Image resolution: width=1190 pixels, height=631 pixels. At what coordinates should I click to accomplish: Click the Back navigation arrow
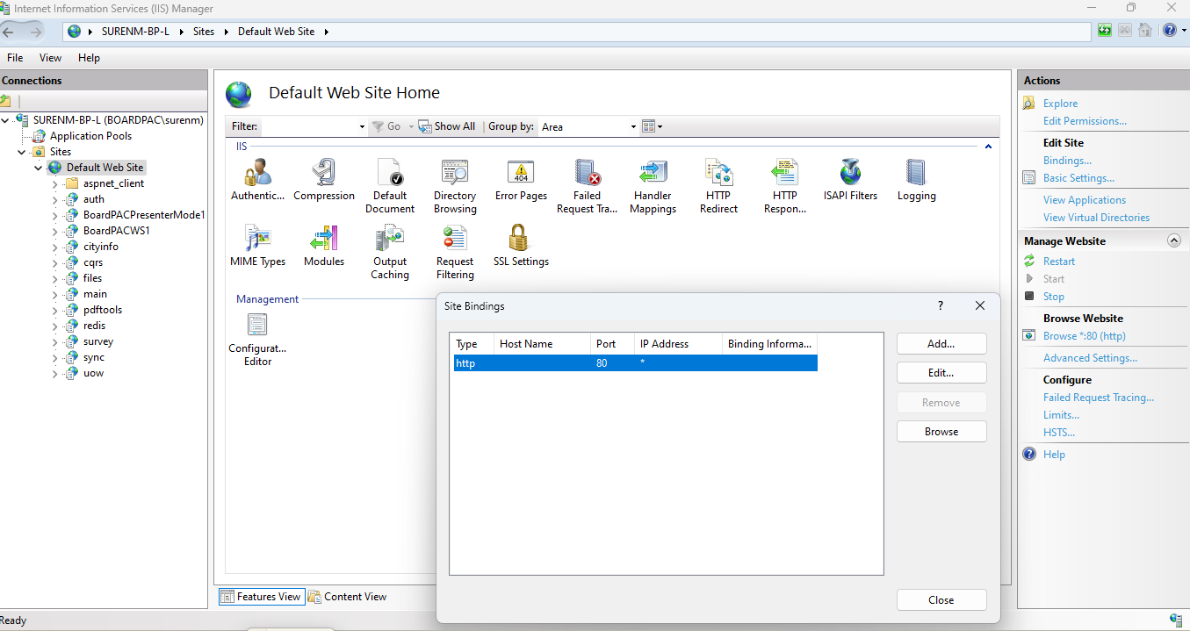(10, 32)
